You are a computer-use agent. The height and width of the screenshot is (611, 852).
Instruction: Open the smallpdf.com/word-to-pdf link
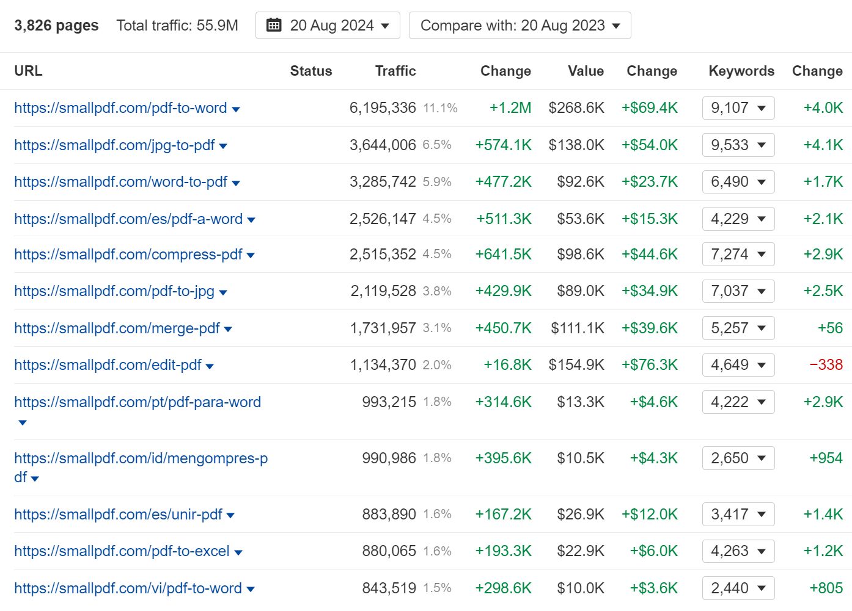(x=120, y=182)
